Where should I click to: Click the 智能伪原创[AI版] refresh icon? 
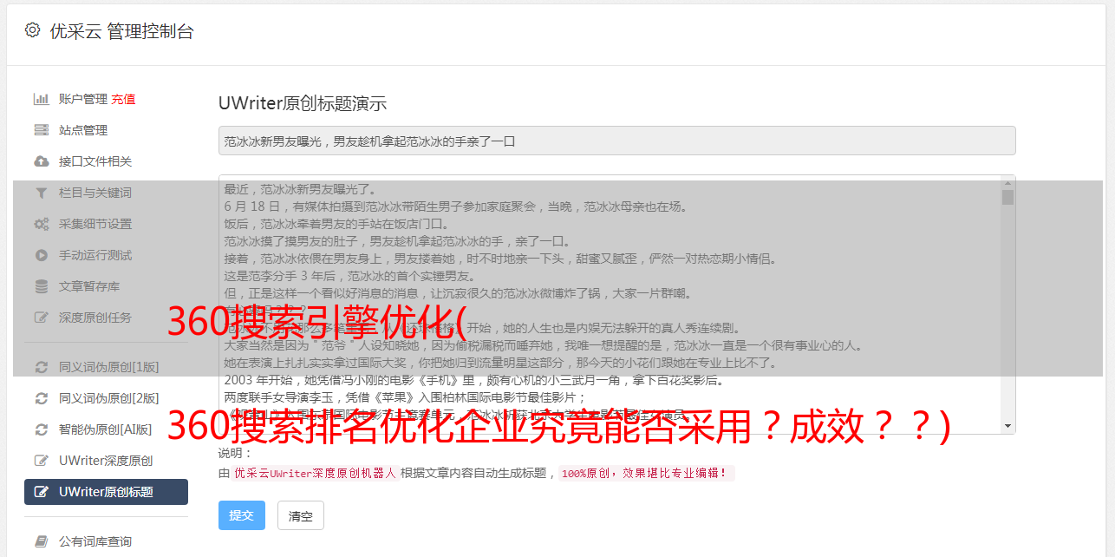tap(41, 429)
